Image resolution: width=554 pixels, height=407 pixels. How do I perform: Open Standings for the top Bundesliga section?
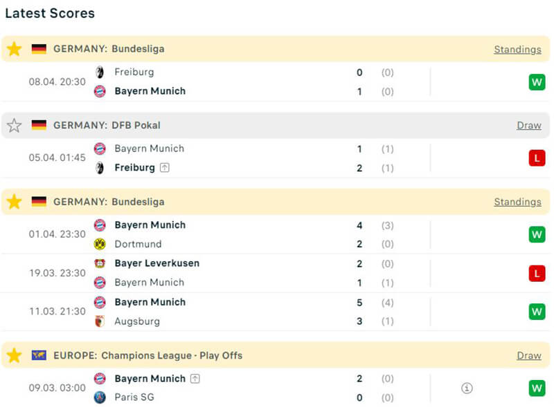pyautogui.click(x=517, y=50)
